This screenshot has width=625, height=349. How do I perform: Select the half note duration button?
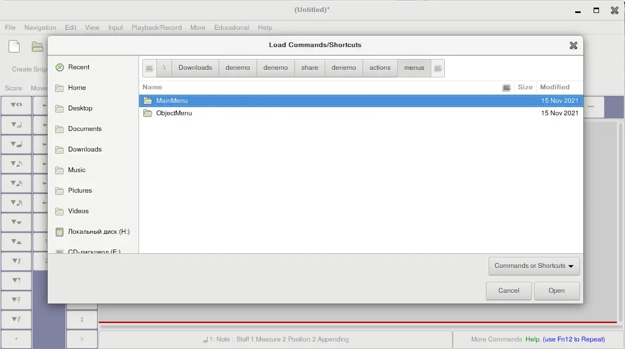(x=16, y=124)
